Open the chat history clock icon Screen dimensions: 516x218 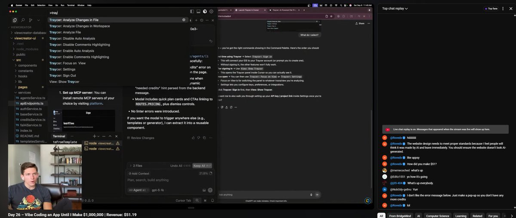[202, 20]
